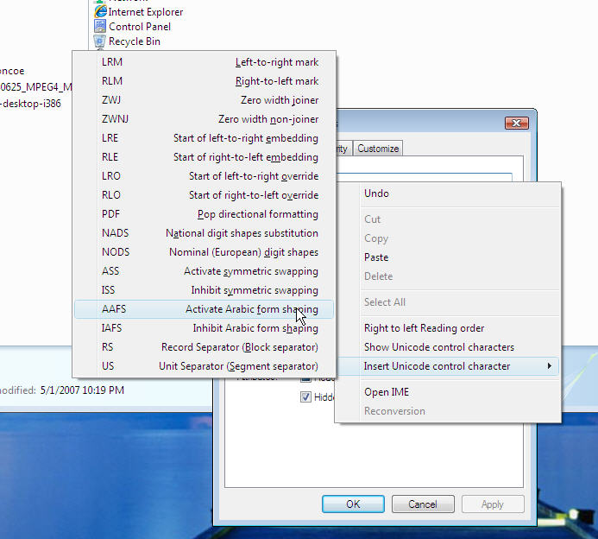Insert ZWNJ Zero width non-joiner
The height and width of the screenshot is (539, 598).
[204, 119]
